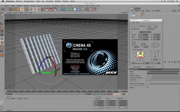
Task: Toggle the X axis lock icon
Action: [x=31, y=9]
